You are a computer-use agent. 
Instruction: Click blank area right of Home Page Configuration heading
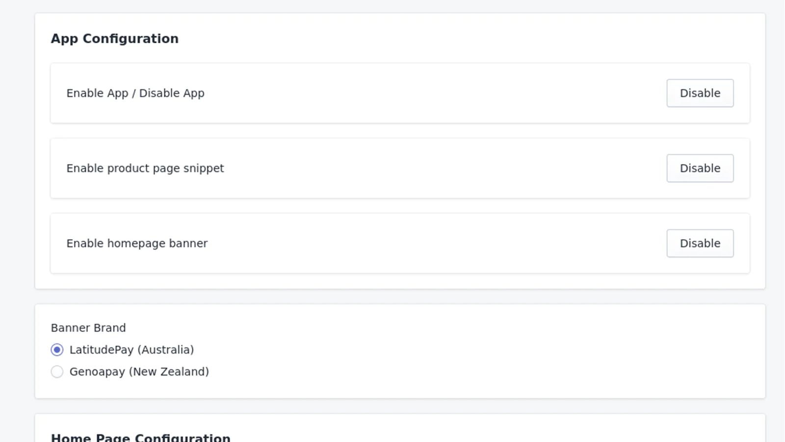466,435
